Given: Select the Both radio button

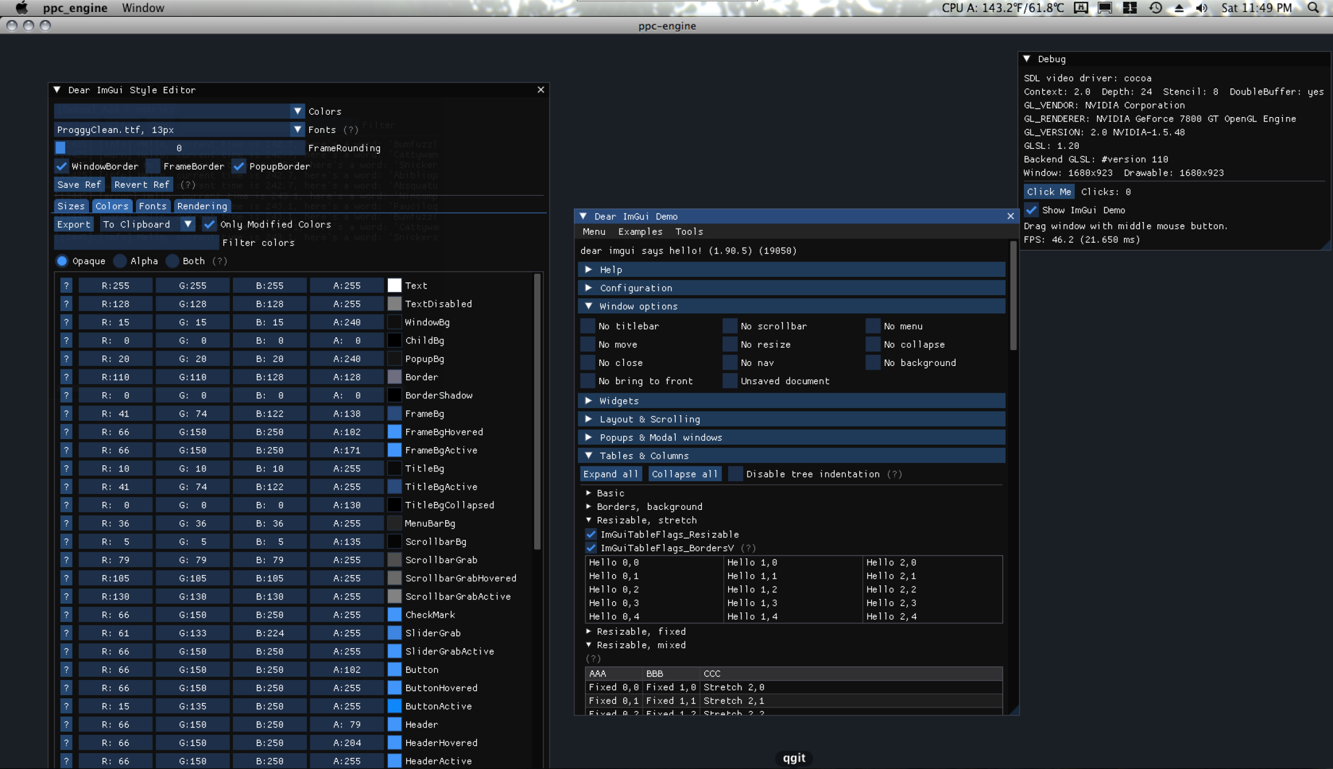Looking at the screenshot, I should pyautogui.click(x=173, y=261).
